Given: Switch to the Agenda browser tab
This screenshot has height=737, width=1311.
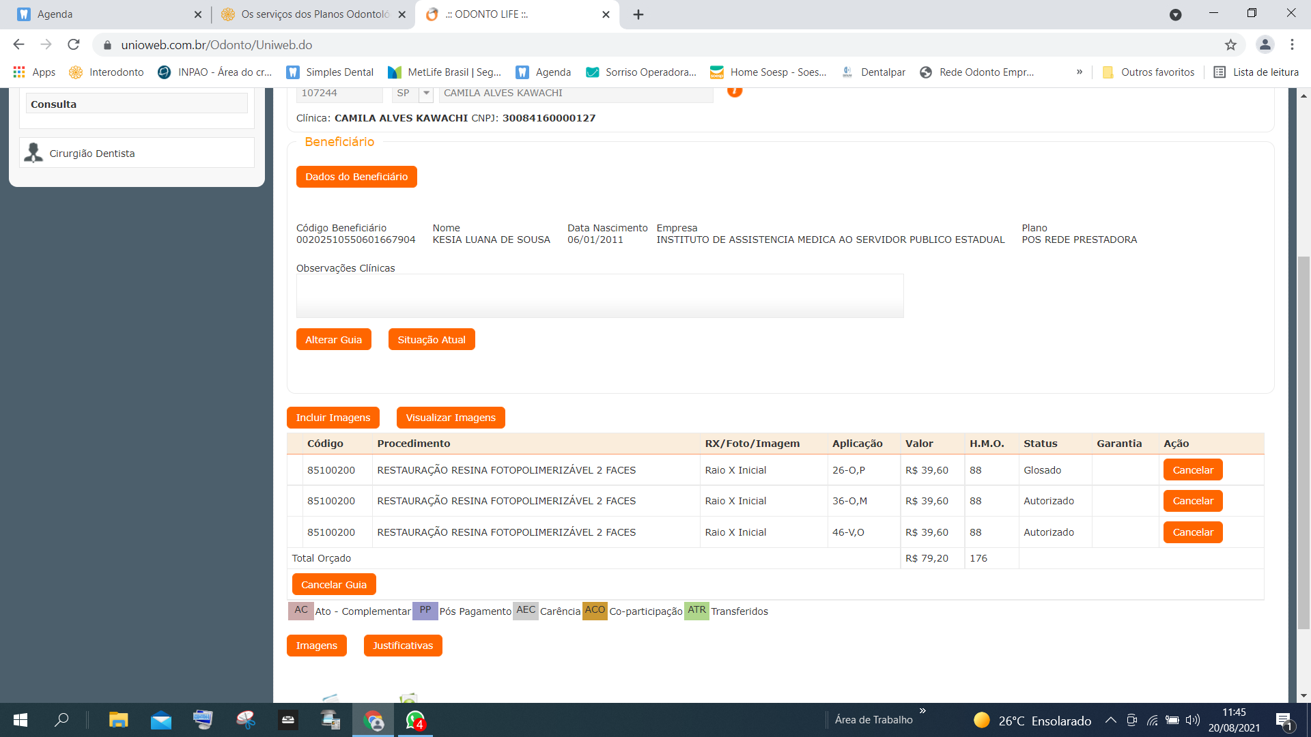Looking at the screenshot, I should [x=102, y=14].
